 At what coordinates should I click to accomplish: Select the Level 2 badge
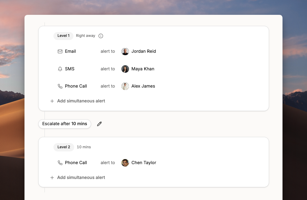[63, 147]
